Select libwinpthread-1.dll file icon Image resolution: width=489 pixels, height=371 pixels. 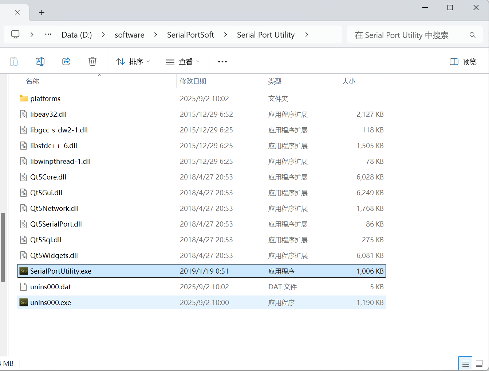[24, 161]
